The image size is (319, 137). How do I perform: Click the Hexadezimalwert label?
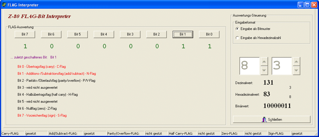(247, 94)
